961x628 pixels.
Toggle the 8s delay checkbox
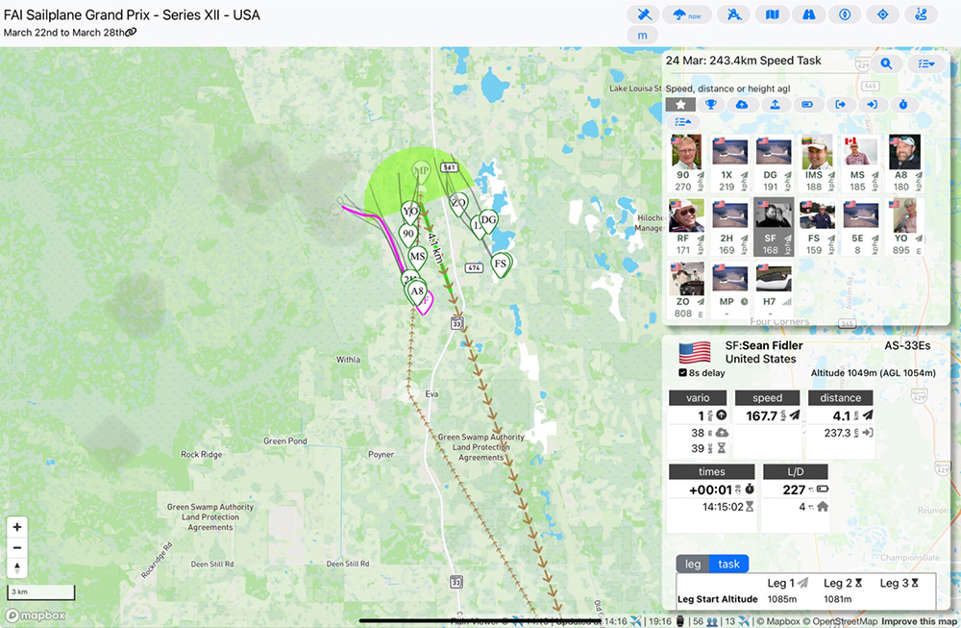click(683, 372)
